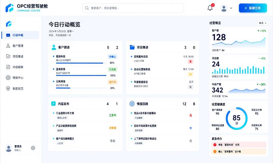
Task: Open 产品功能更新短视频 content item
Action: pyautogui.click(x=85, y=128)
